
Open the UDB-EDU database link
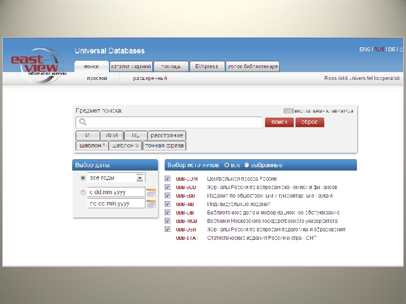coord(186,196)
